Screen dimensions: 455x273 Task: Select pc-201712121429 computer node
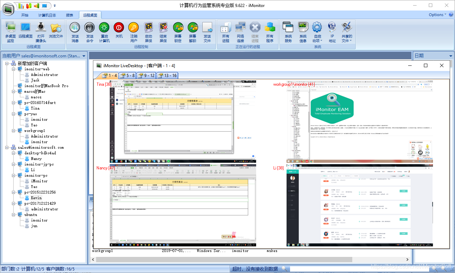pos(40,203)
